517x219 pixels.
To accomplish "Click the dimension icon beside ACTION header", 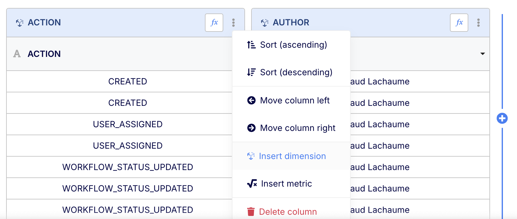I will click(20, 23).
